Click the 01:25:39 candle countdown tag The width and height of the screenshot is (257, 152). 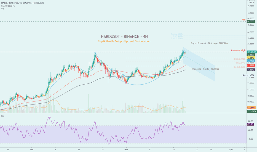251,52
